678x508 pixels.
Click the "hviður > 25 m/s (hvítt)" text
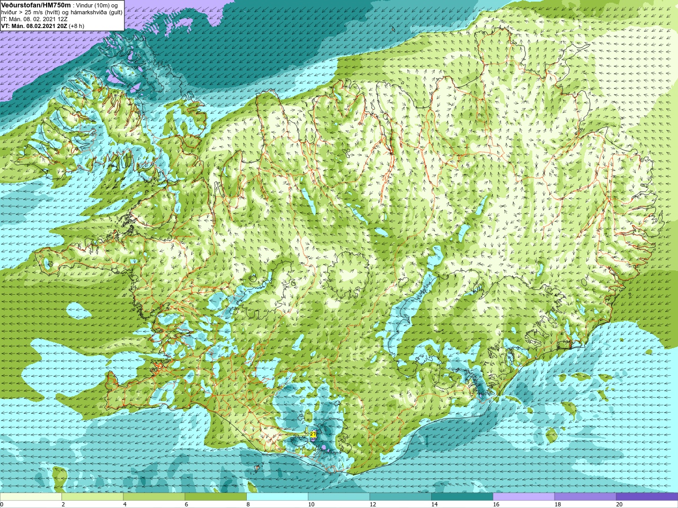pyautogui.click(x=30, y=12)
